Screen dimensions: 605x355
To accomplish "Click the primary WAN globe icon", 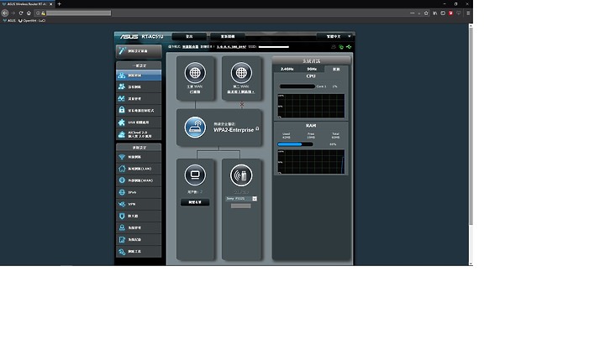I will [195, 72].
